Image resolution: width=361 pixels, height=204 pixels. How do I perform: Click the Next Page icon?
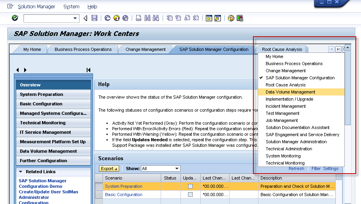click(187, 18)
